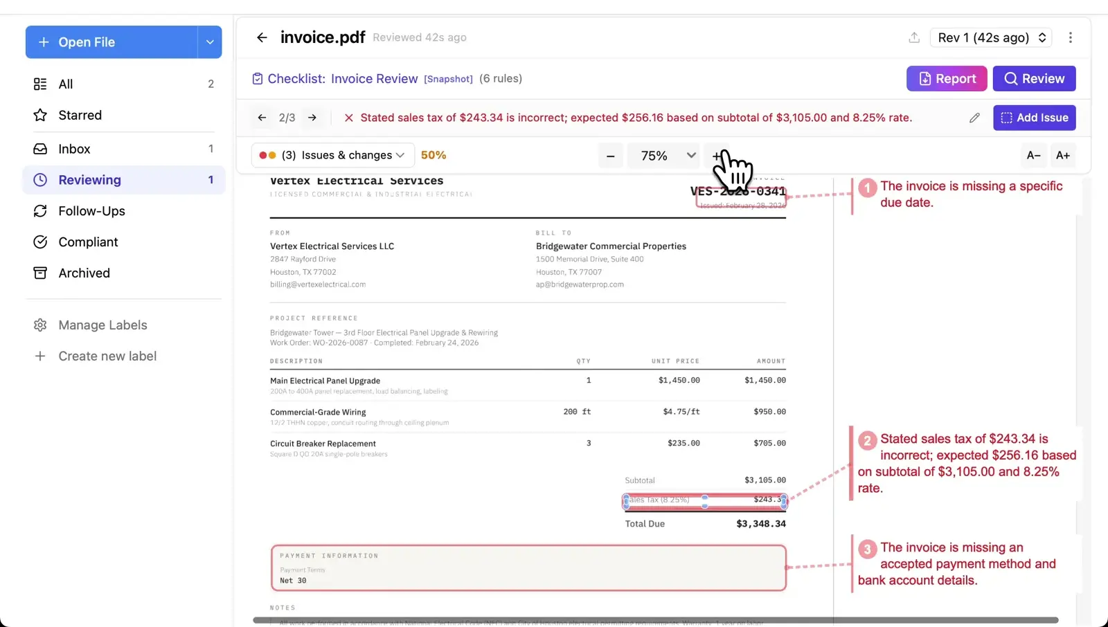Open the Inbox view
Screen dimensions: 1108x627
coord(74,148)
